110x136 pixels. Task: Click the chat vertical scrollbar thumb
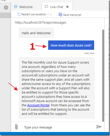click(x=103, y=76)
